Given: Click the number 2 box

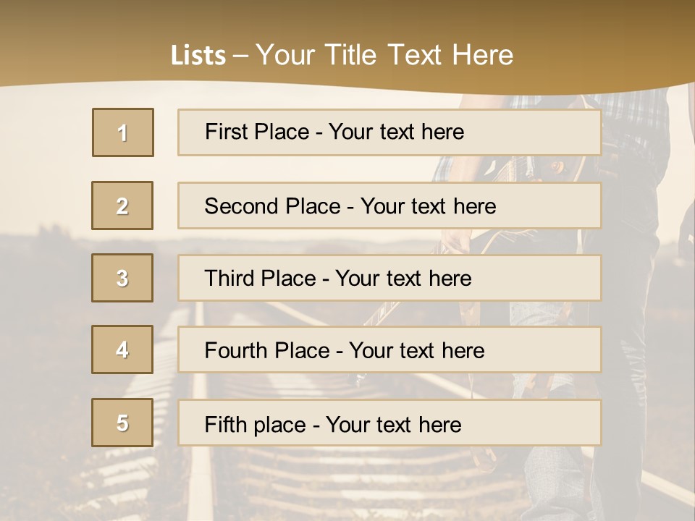Looking at the screenshot, I should click(122, 206).
